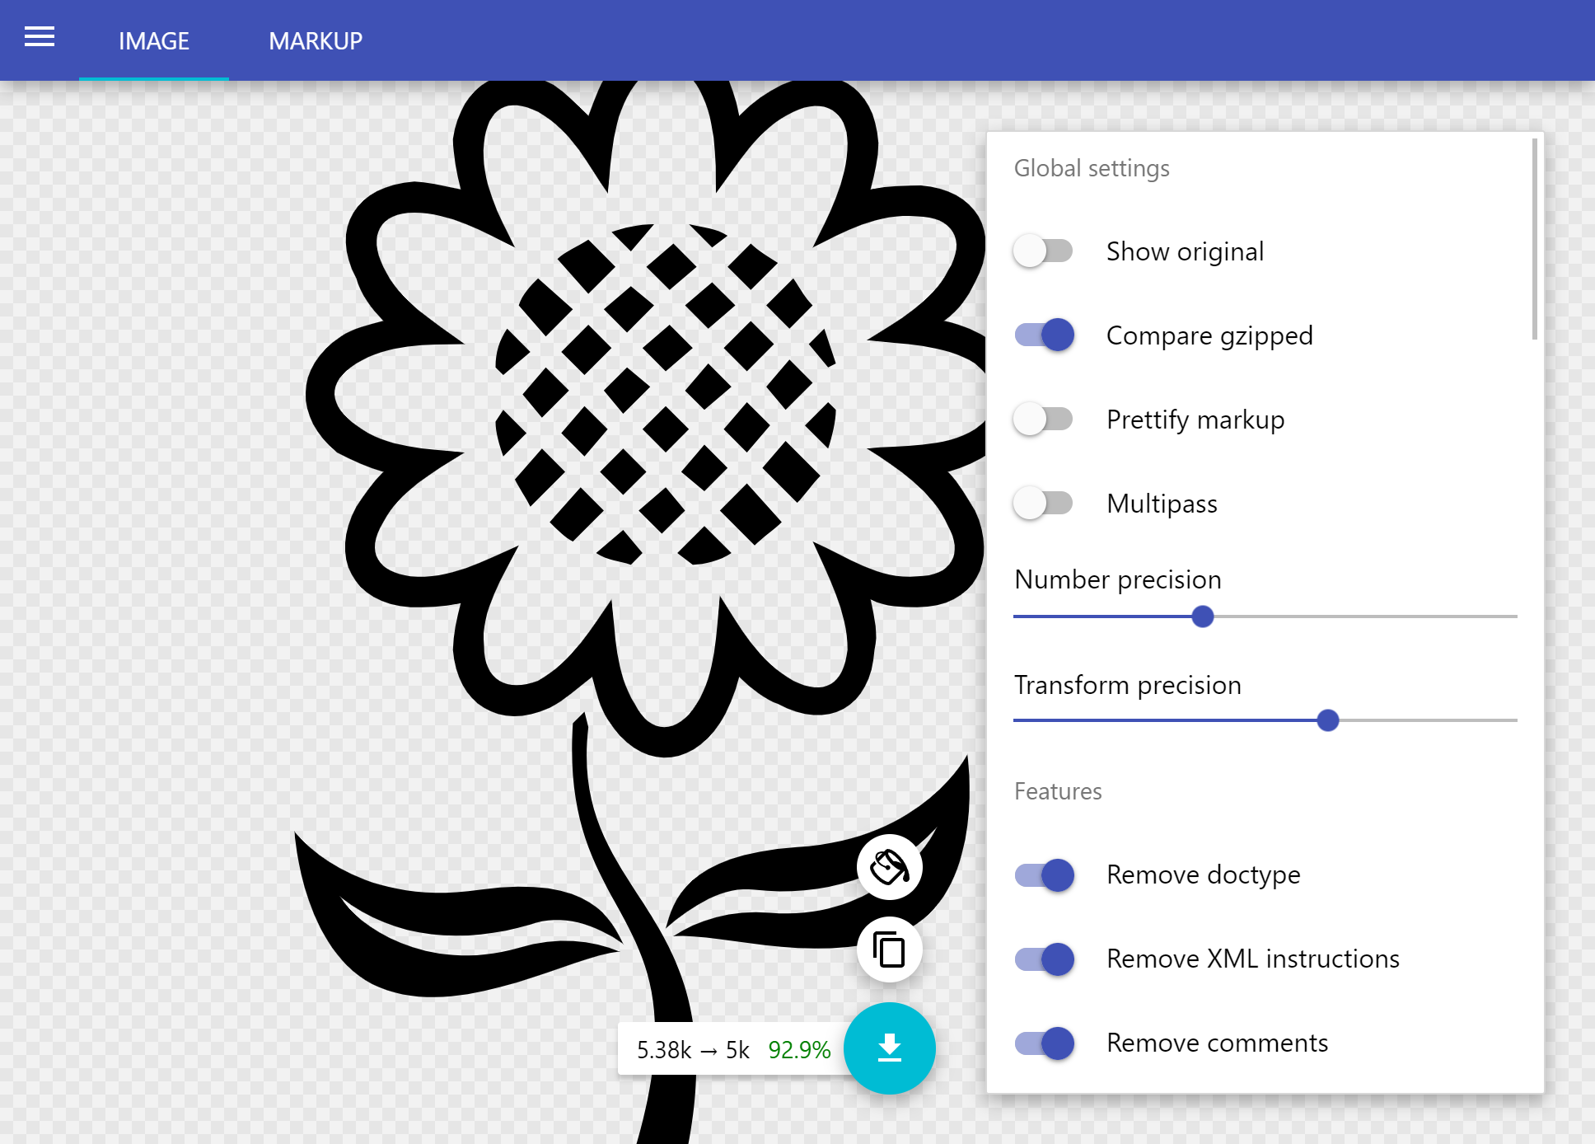Select the IMAGE tab
The height and width of the screenshot is (1144, 1595).
click(153, 40)
